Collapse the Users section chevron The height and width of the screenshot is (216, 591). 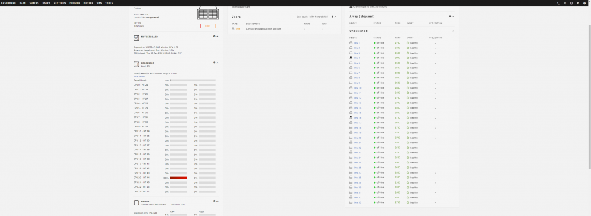[335, 17]
